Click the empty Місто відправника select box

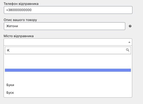[68, 42]
